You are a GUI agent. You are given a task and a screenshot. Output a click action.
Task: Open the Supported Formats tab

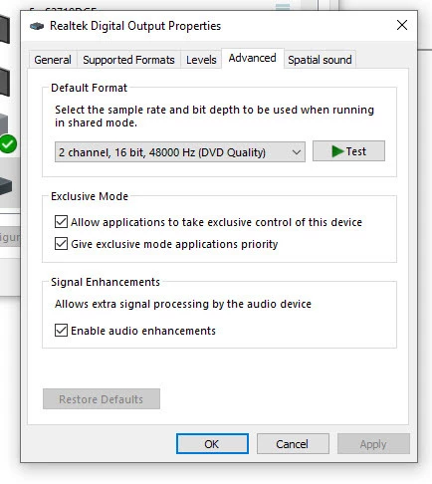click(x=128, y=60)
